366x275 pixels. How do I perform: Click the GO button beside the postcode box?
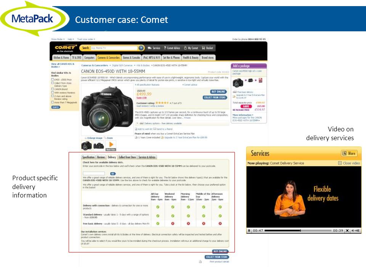113,174
